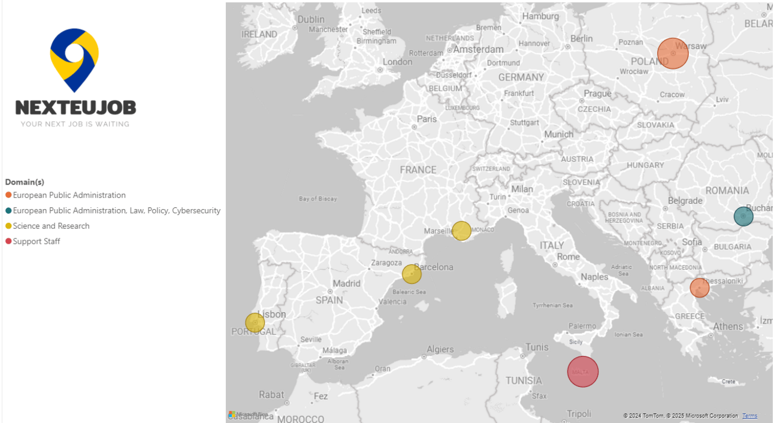Click the orange bubble over Thessaloniki
This screenshot has height=423, width=774.
[x=699, y=288]
